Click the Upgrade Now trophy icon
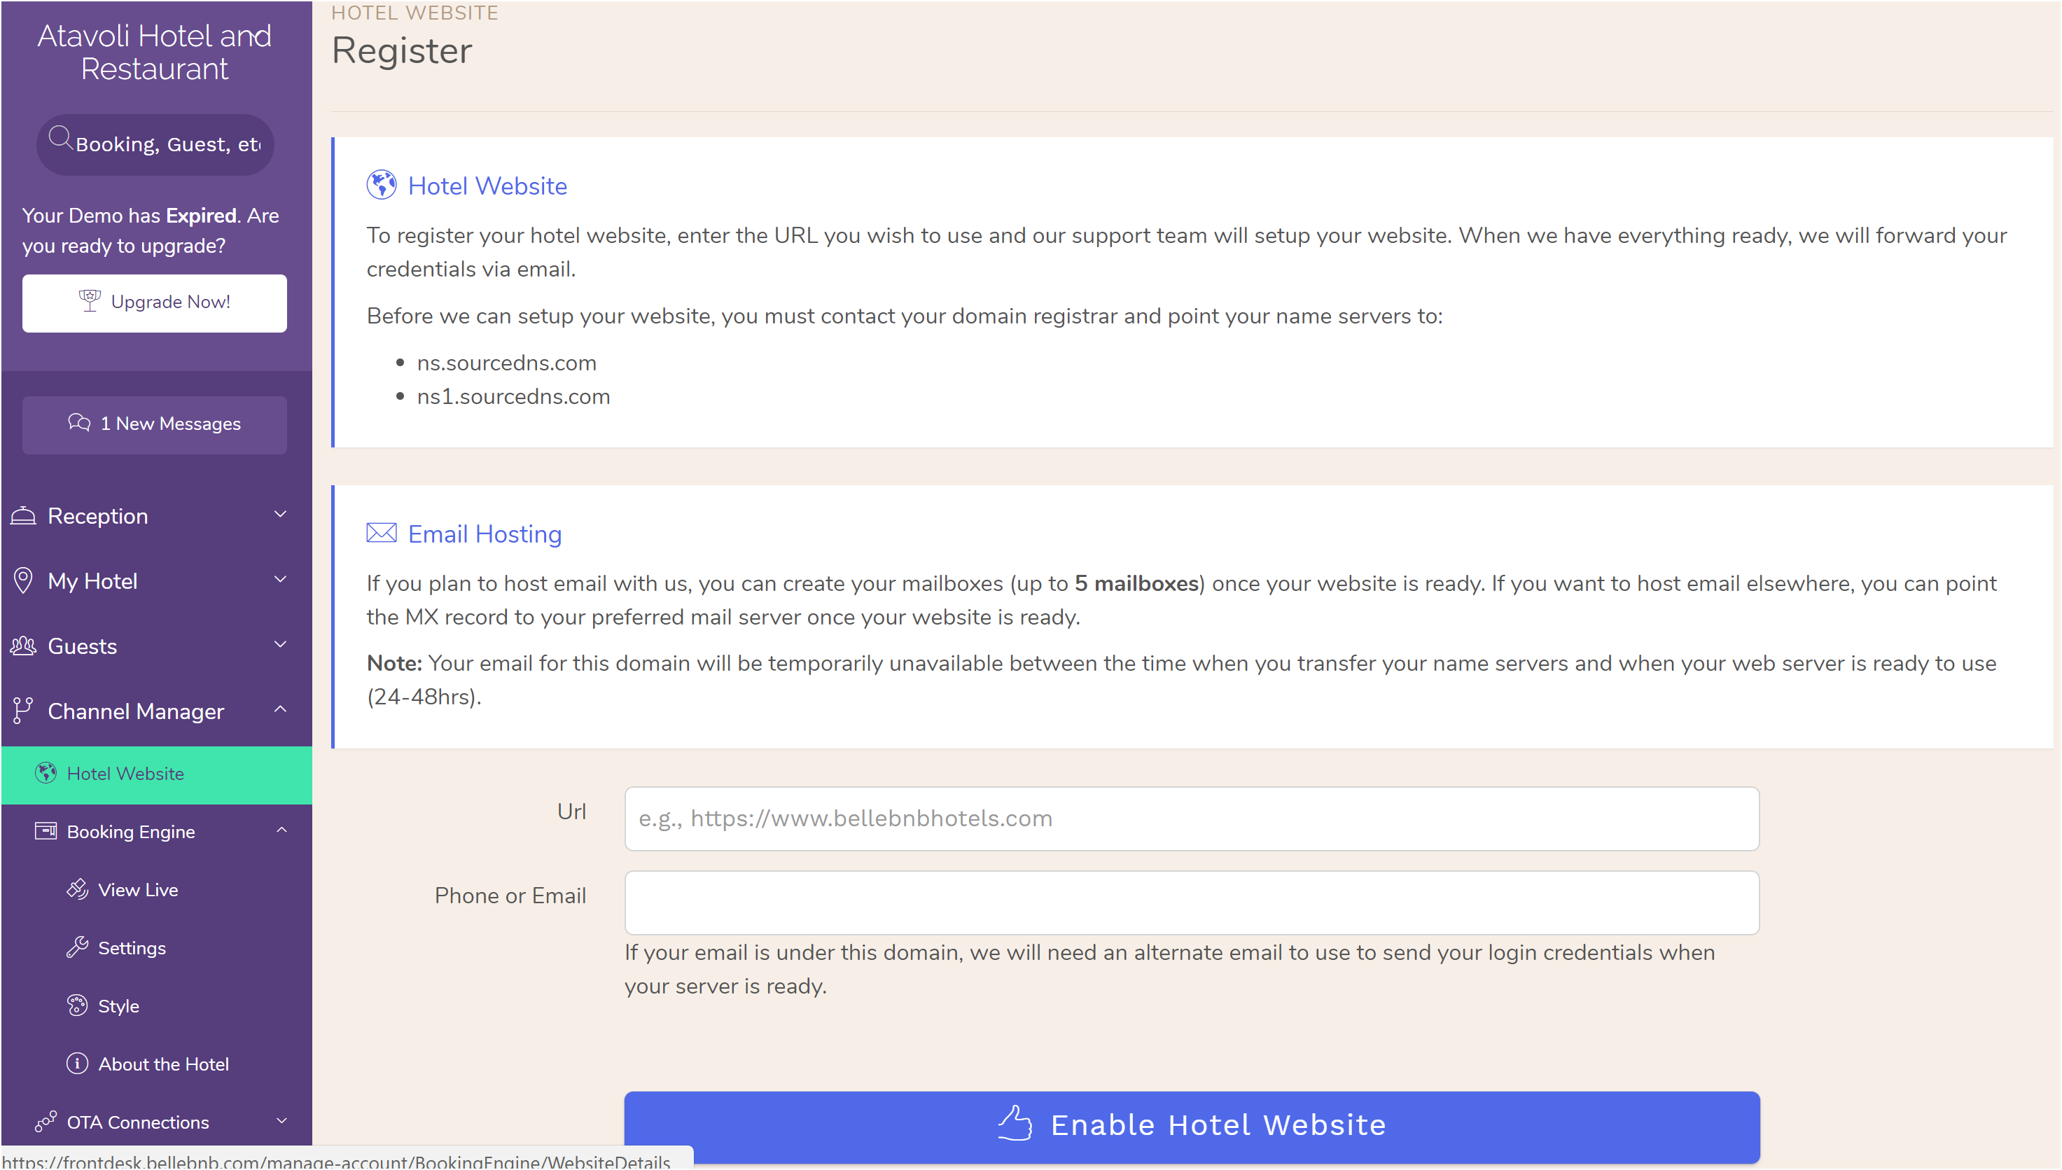The width and height of the screenshot is (2062, 1170). tap(89, 300)
